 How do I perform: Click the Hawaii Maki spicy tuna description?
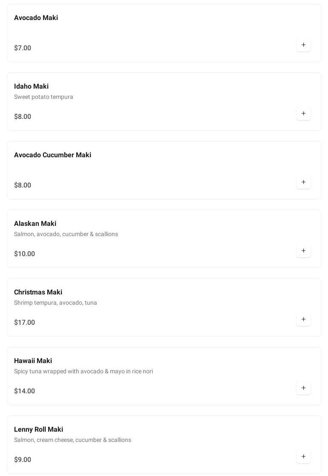[x=83, y=371]
